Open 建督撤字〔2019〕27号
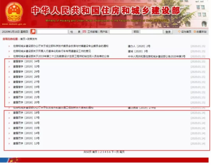Viewport: 211px width, 165px height. pos(26,82)
